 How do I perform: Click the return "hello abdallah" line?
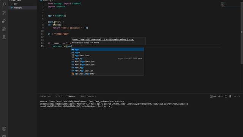coord(70,28)
